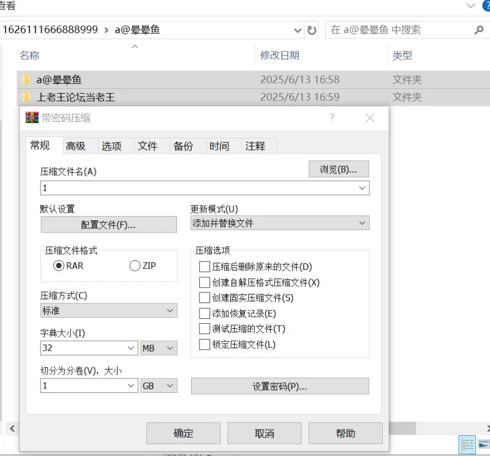Enable 压缩后删除原来的文件(D) option
490x456 pixels.
(x=205, y=267)
